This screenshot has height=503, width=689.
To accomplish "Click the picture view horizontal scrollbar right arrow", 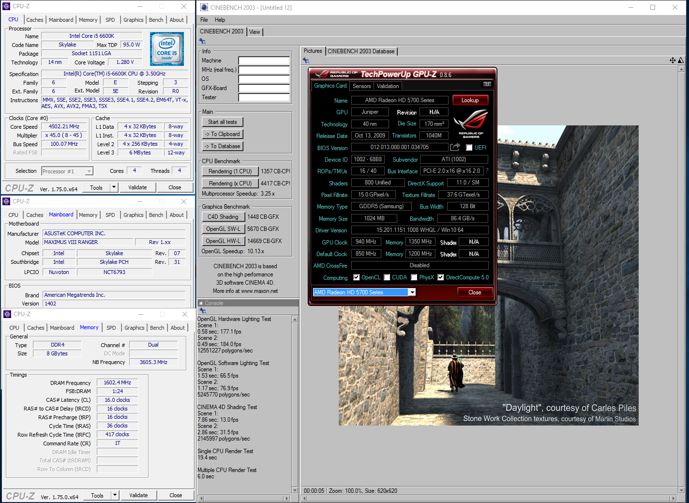I will pos(673,498).
